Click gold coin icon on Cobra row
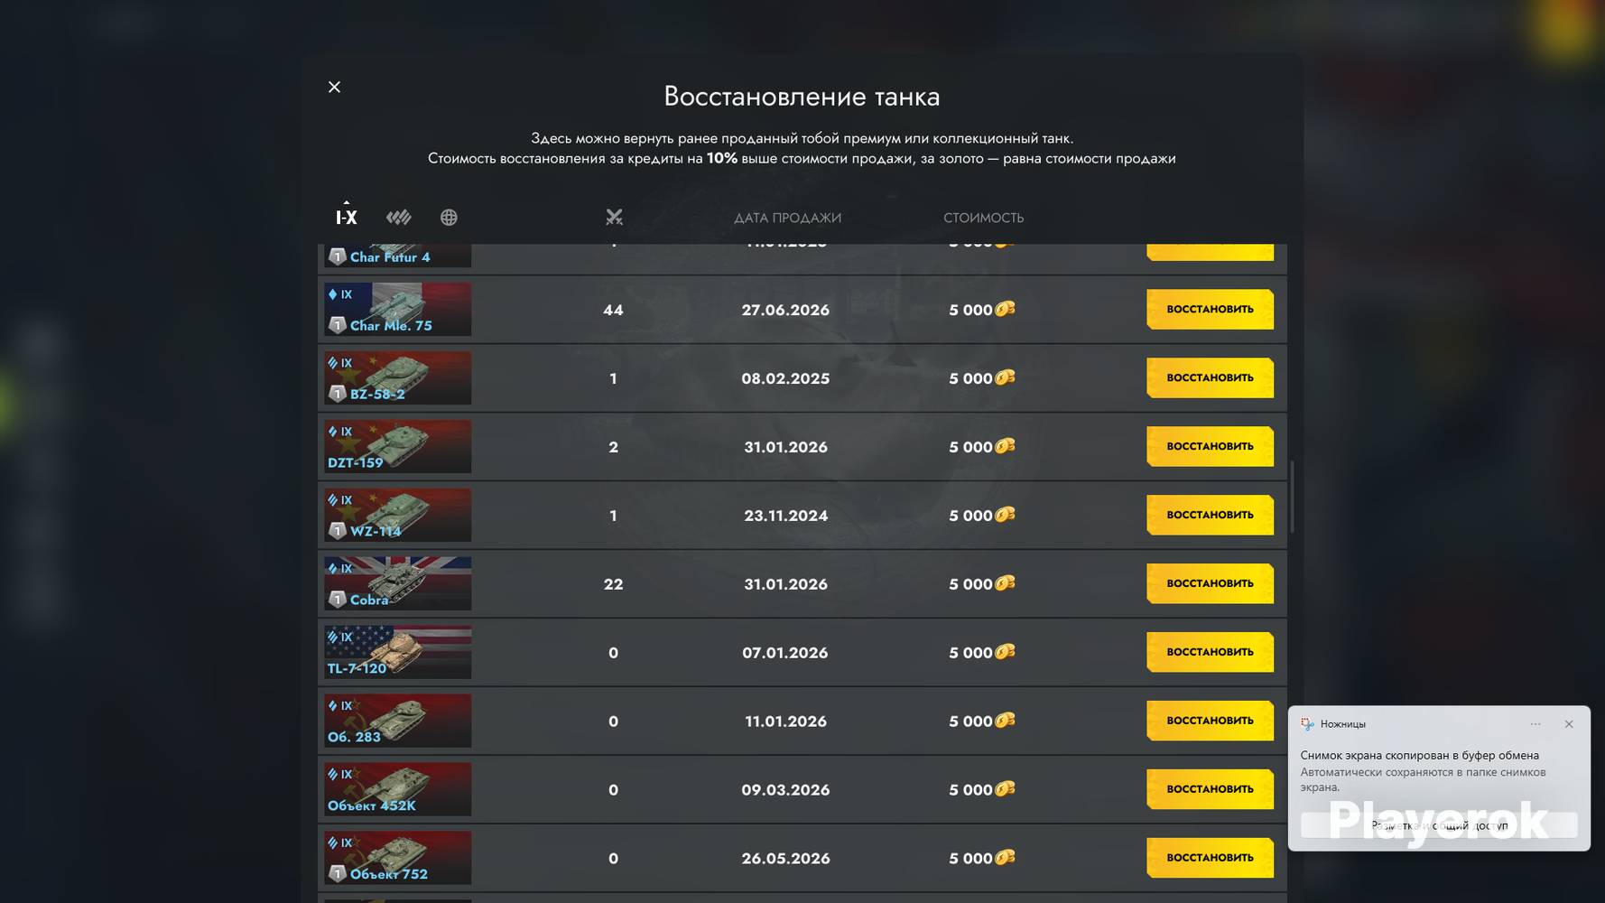The height and width of the screenshot is (903, 1605). tap(1005, 583)
